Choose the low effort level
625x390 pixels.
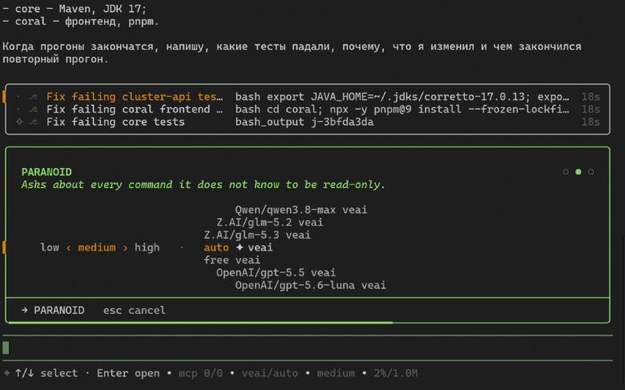50,247
